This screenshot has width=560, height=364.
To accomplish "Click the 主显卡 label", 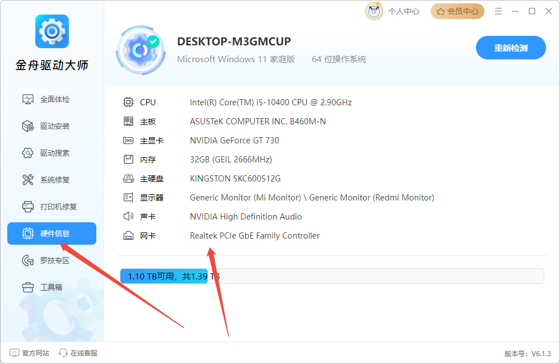I will coord(152,141).
